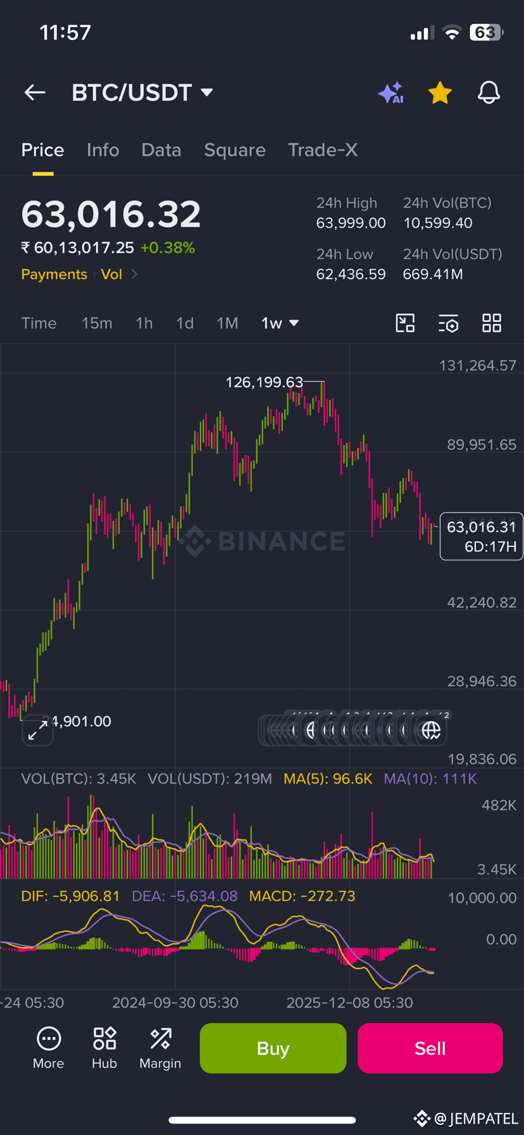This screenshot has height=1135, width=524.
Task: Tap the 126,199.63 high price marker
Action: [x=265, y=382]
